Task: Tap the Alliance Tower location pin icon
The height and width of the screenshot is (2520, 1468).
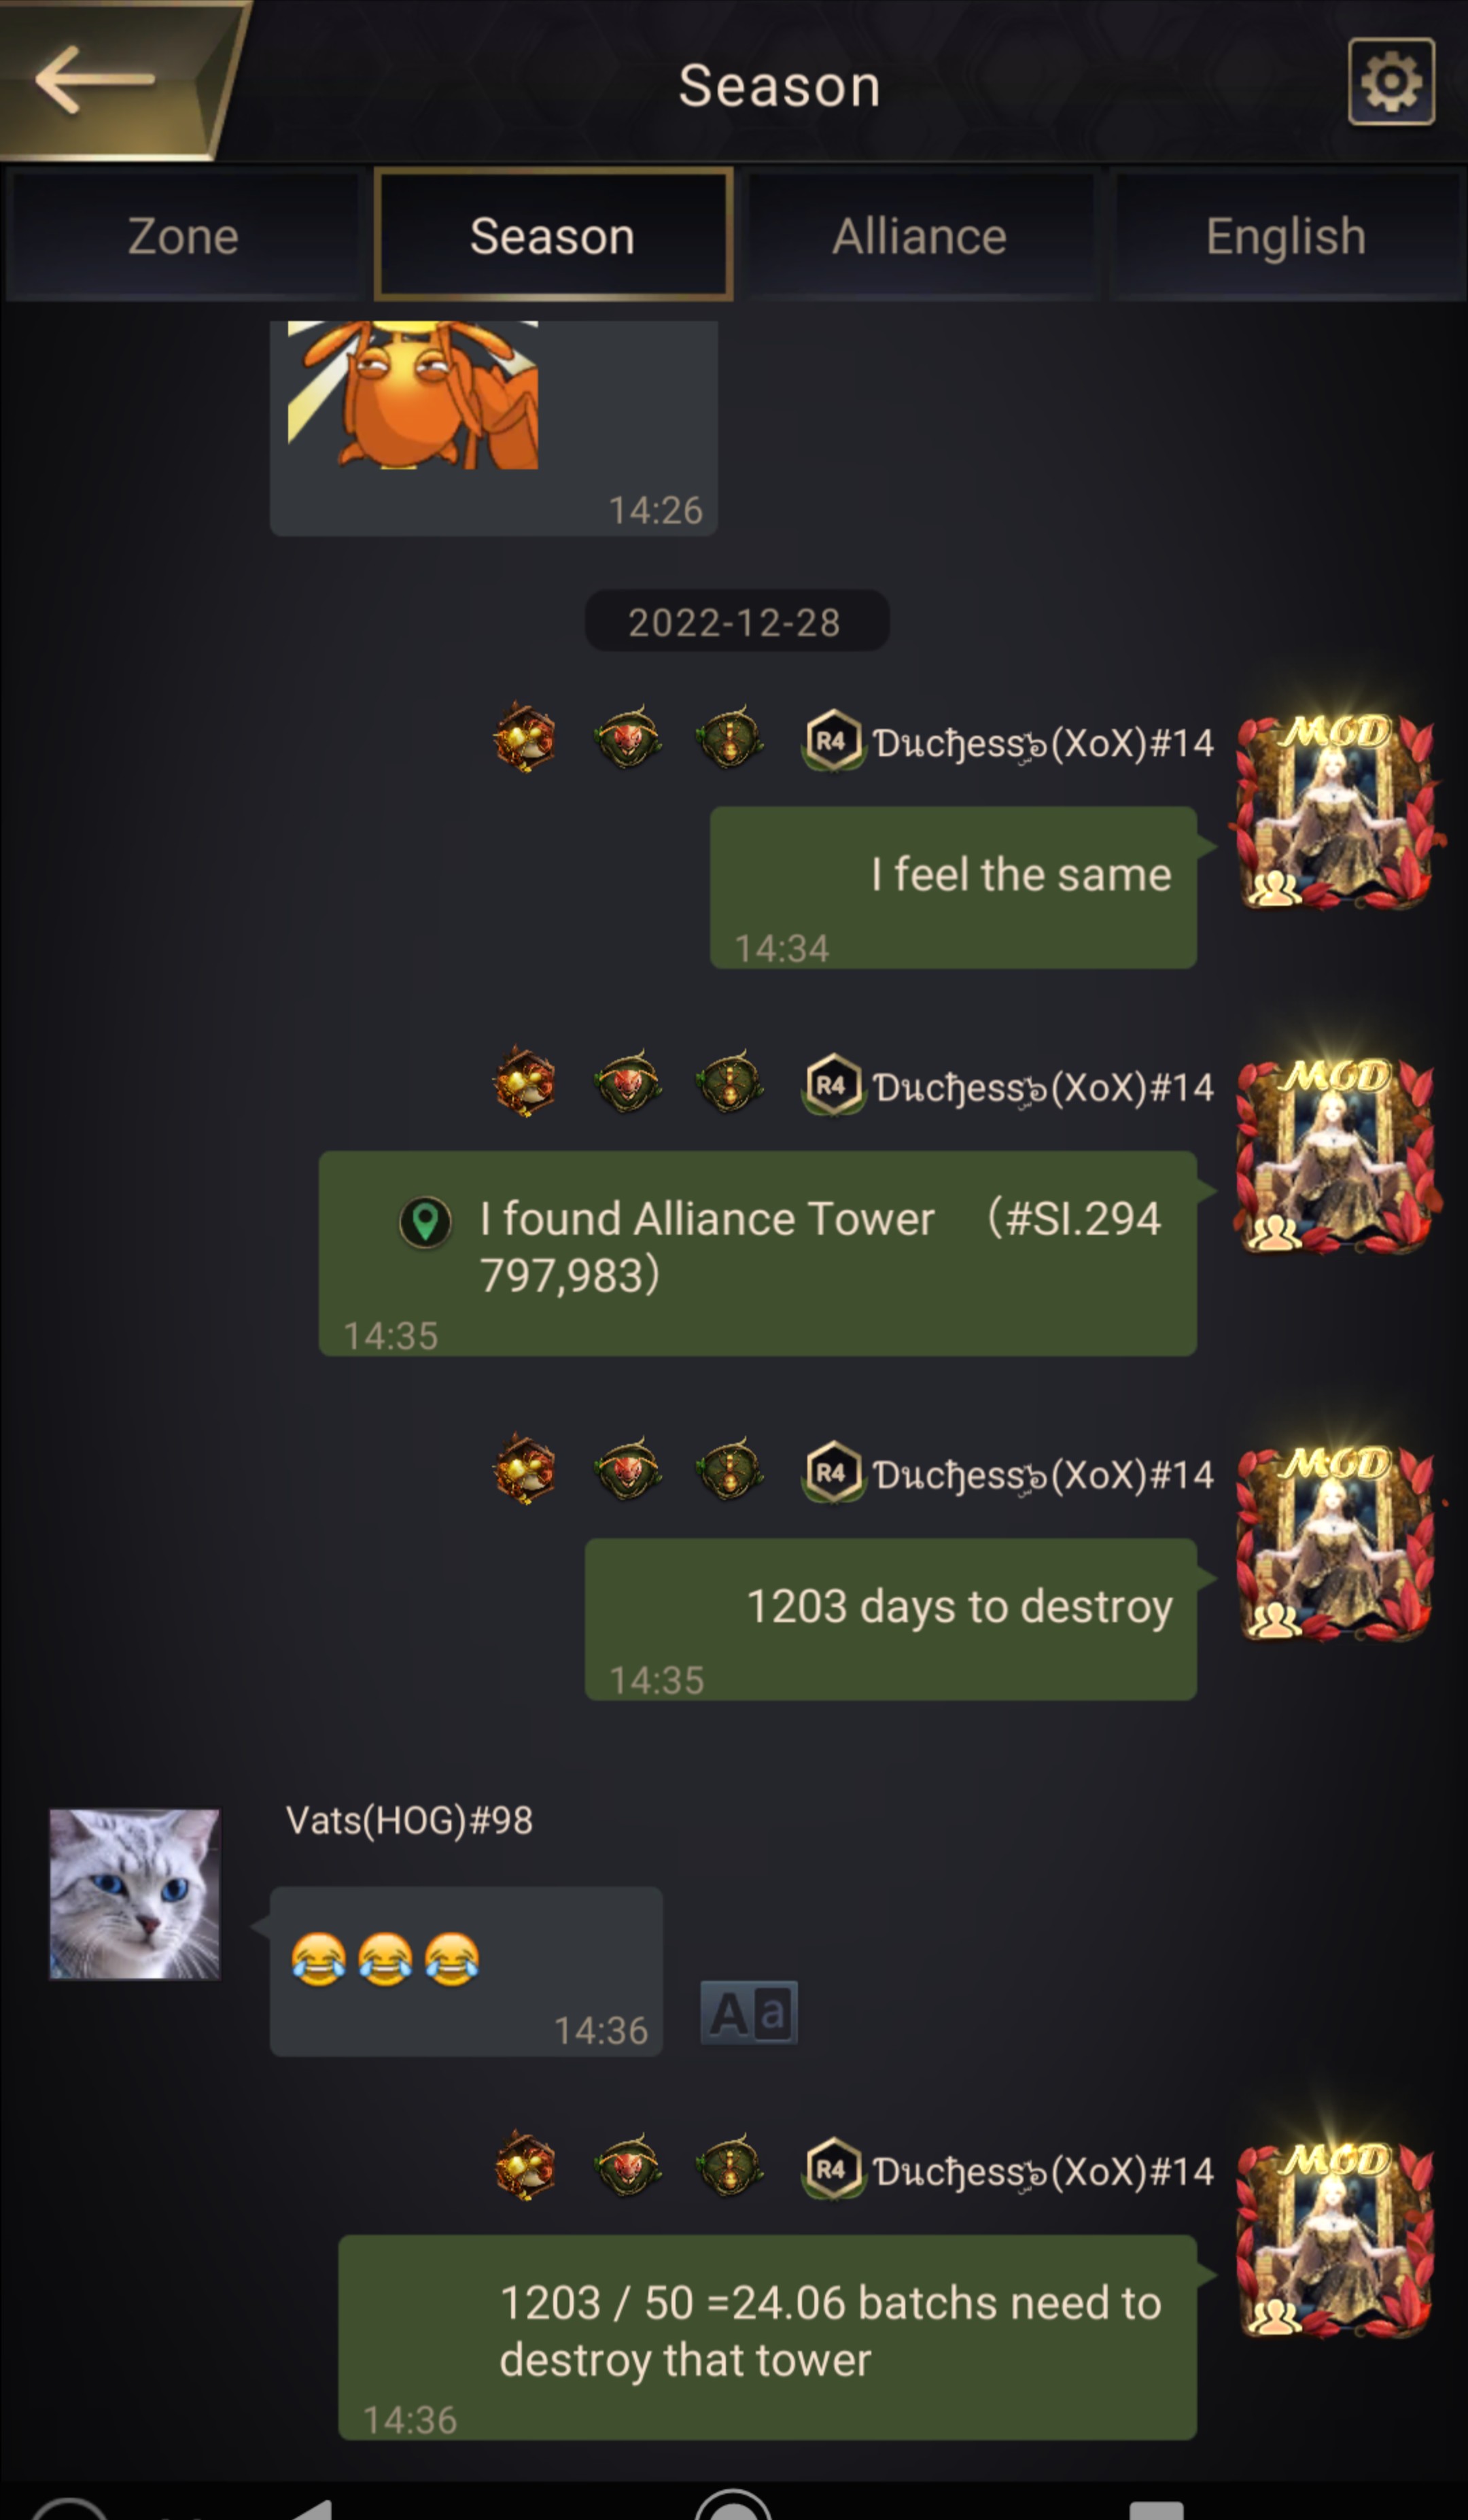Action: coord(425,1222)
